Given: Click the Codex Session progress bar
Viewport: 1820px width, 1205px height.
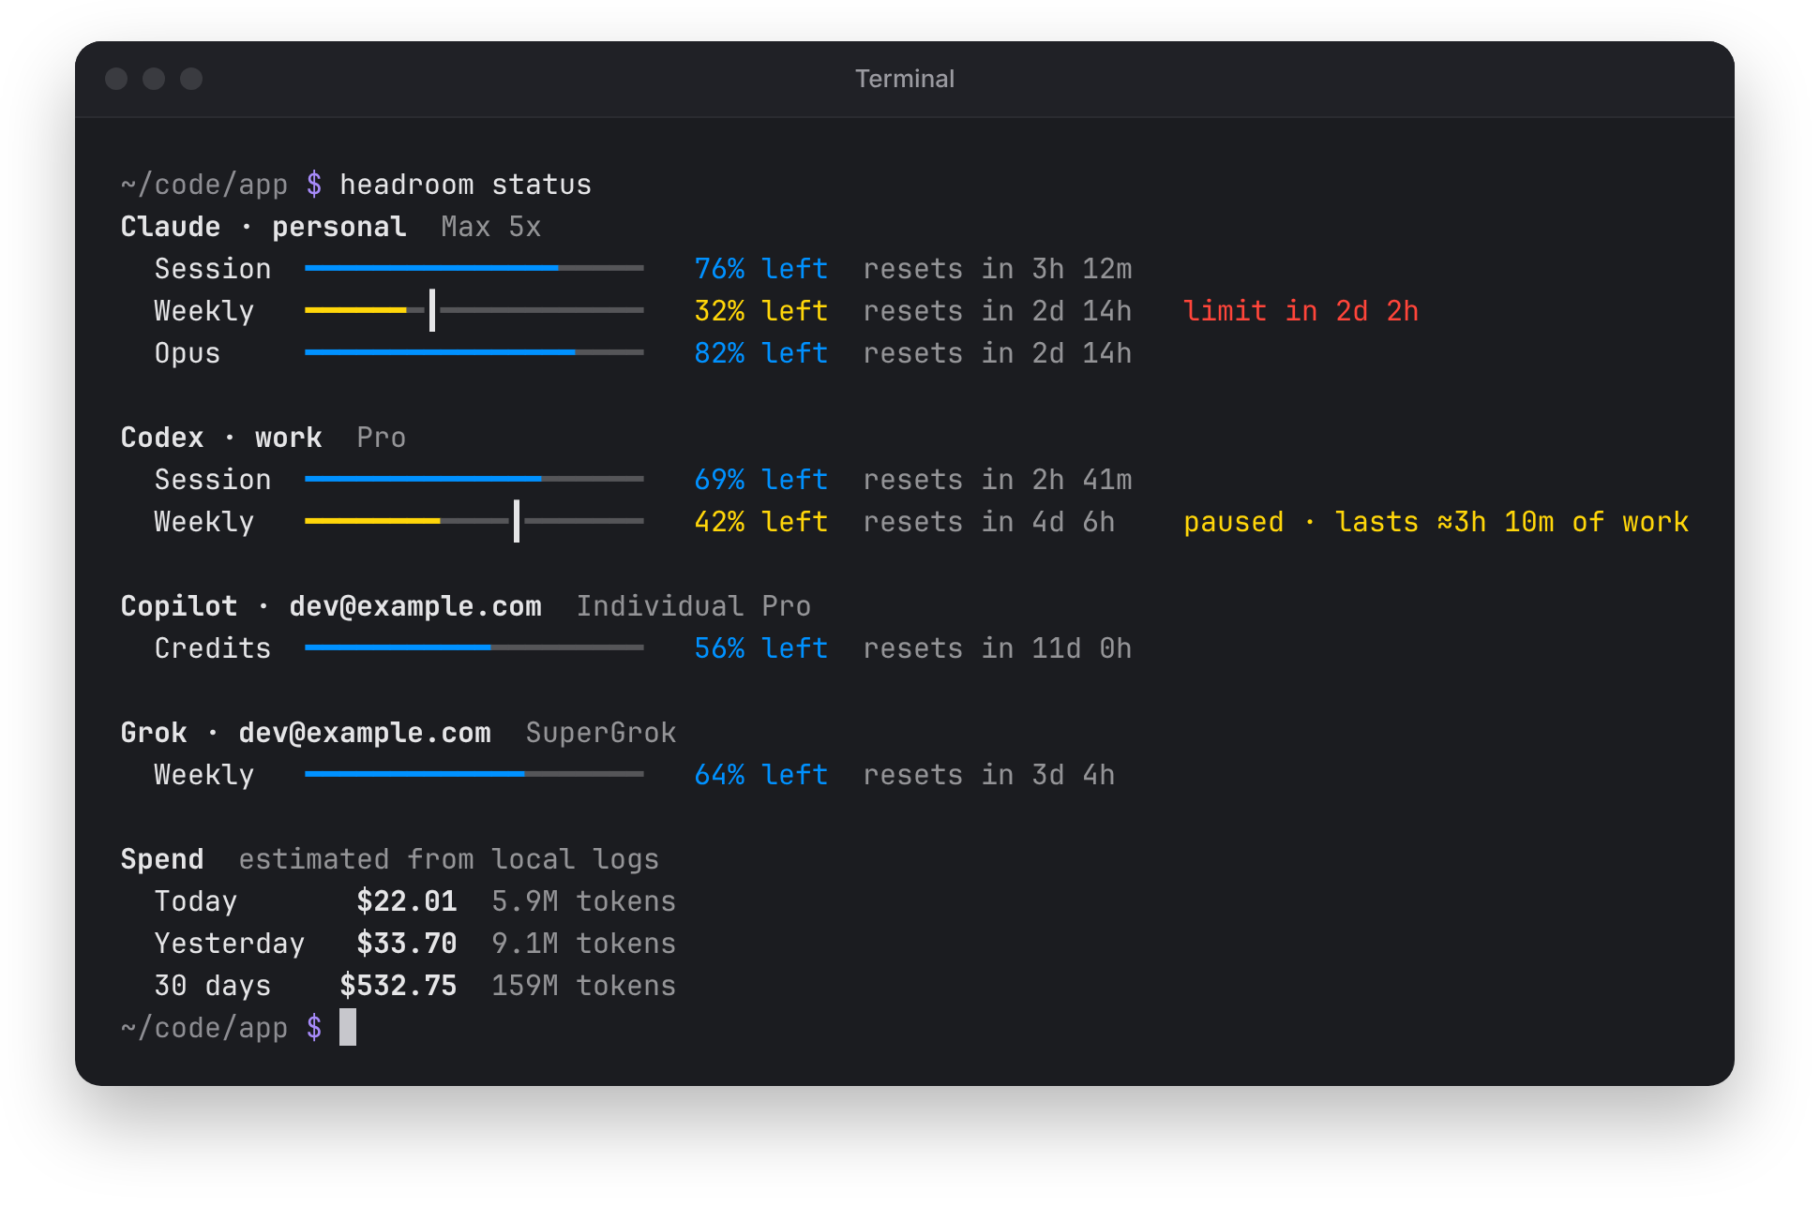Looking at the screenshot, I should tap(474, 479).
